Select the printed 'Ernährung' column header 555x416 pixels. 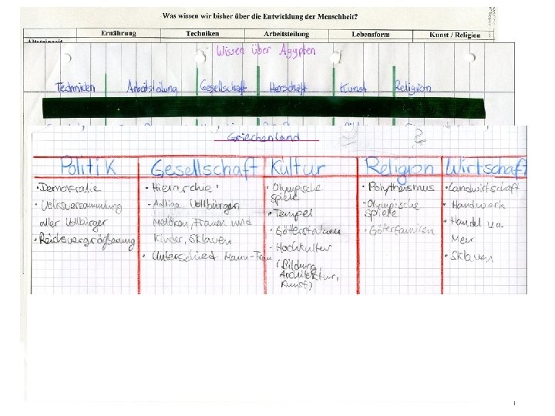click(119, 33)
